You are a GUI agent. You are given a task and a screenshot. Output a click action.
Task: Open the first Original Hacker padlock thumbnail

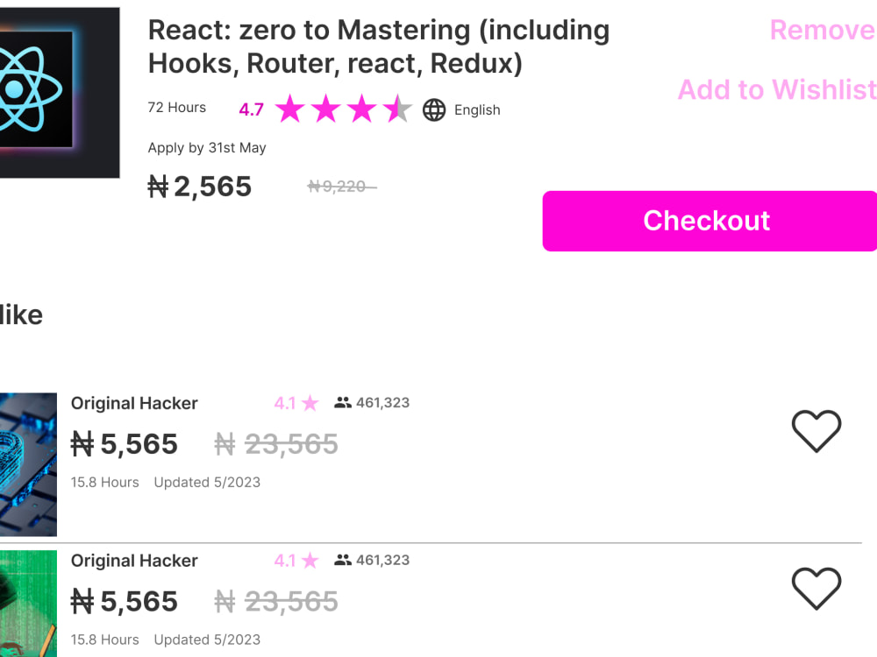tap(28, 464)
